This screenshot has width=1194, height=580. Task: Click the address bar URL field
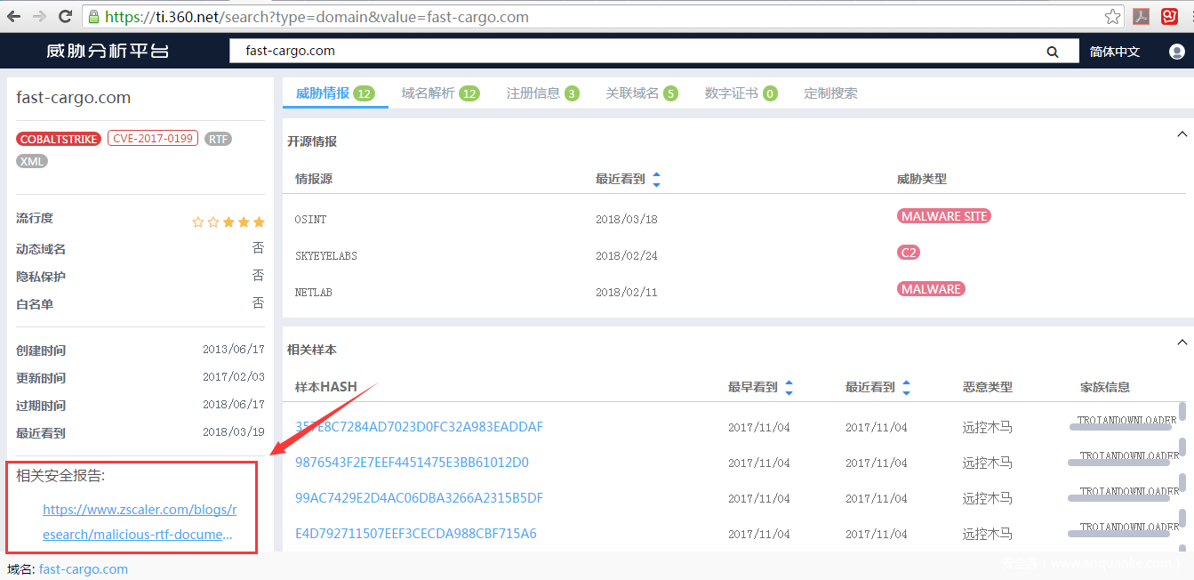pos(603,17)
